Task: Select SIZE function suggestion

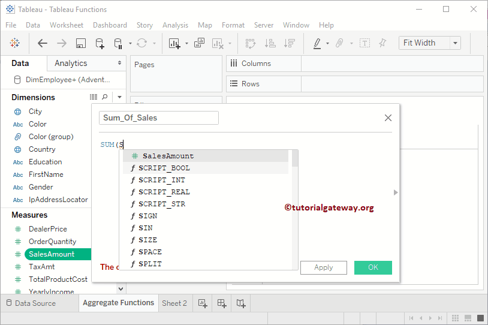Action: pos(206,240)
